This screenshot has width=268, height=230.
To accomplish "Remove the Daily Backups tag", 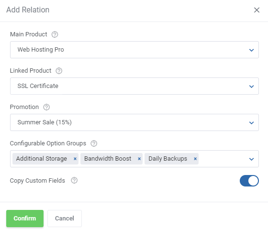I will pyautogui.click(x=195, y=159).
